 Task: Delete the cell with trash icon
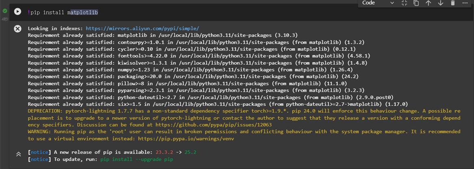(452, 3)
